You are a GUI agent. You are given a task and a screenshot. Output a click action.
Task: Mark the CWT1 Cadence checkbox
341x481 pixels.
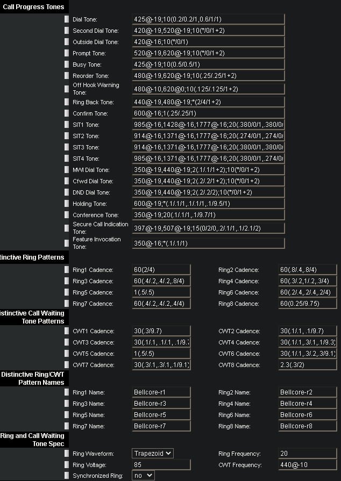point(67,331)
